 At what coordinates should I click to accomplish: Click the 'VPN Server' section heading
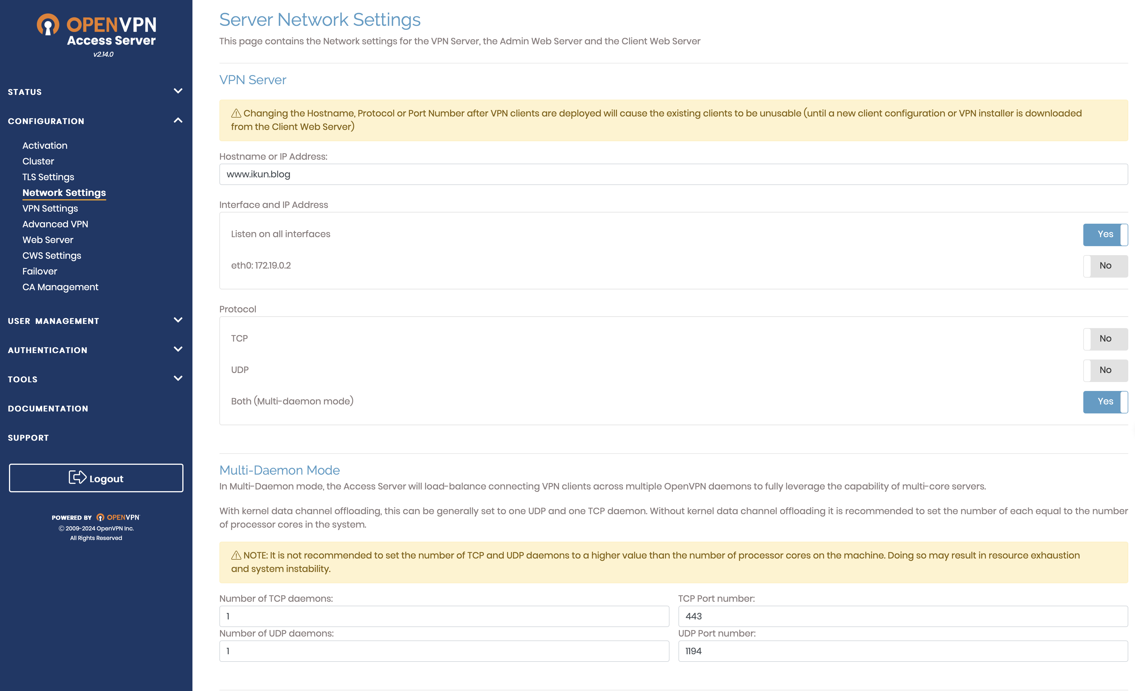coord(253,80)
